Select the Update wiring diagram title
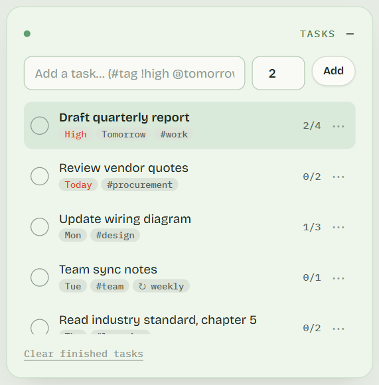Screen dimensions: 379x385 125,219
